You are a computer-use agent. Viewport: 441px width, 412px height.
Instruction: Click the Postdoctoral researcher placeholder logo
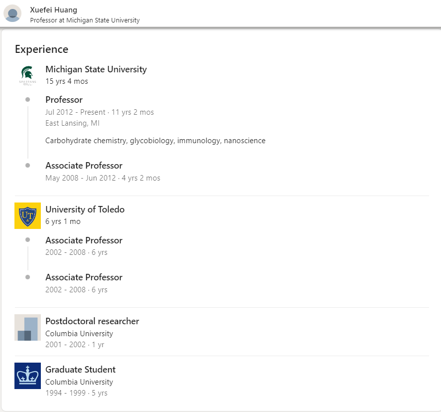[x=27, y=328]
